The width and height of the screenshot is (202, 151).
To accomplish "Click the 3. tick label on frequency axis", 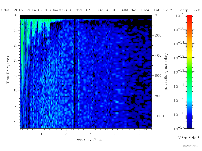I will [91, 134].
